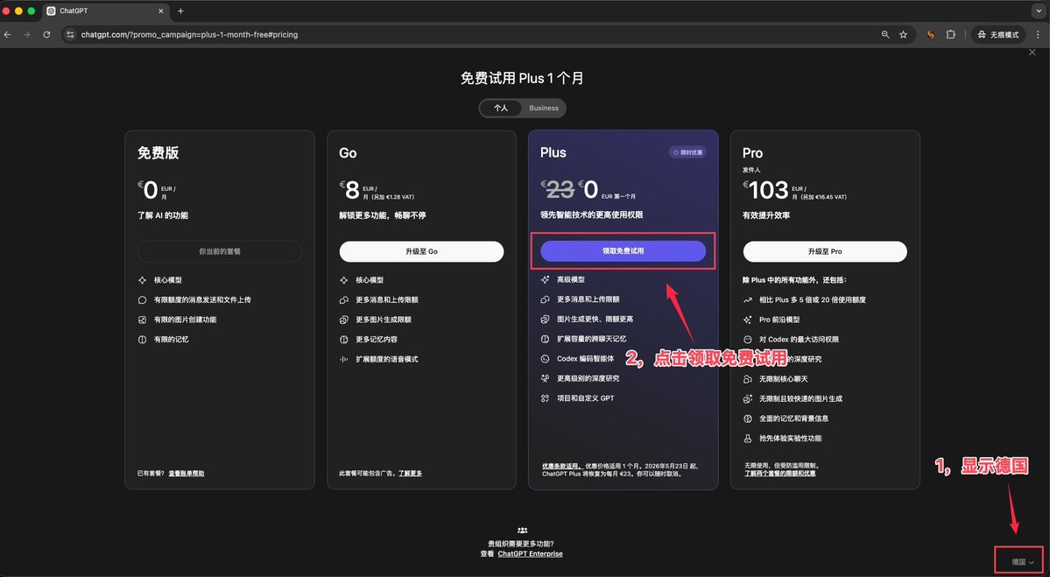Open the Chrome three-dot menu

coord(1037,34)
